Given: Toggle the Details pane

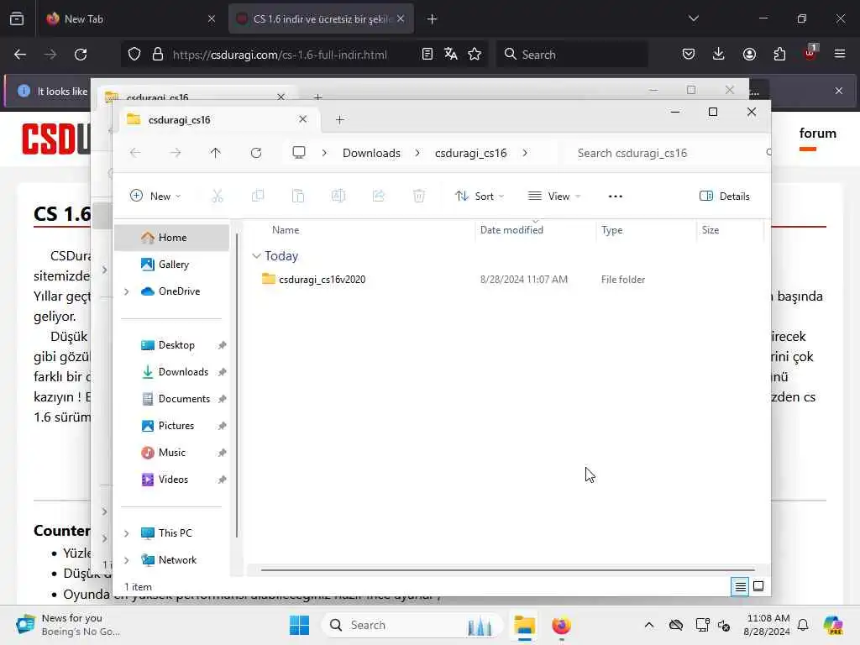Looking at the screenshot, I should click(x=725, y=197).
